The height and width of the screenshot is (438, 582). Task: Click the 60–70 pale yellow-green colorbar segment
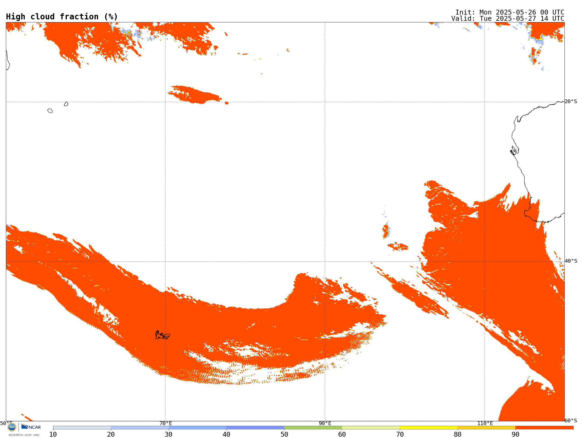point(371,428)
